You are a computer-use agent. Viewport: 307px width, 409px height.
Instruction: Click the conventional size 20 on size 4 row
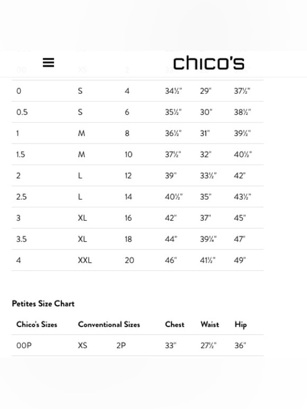129,260
